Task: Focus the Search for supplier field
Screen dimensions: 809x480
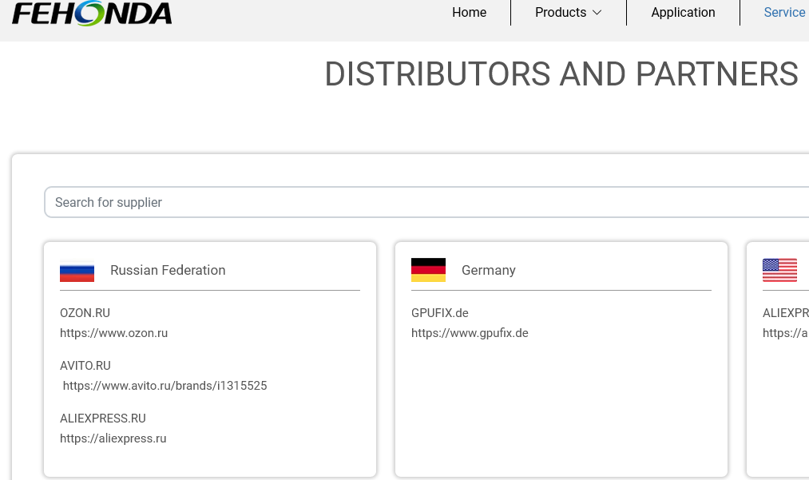Action: [426, 202]
